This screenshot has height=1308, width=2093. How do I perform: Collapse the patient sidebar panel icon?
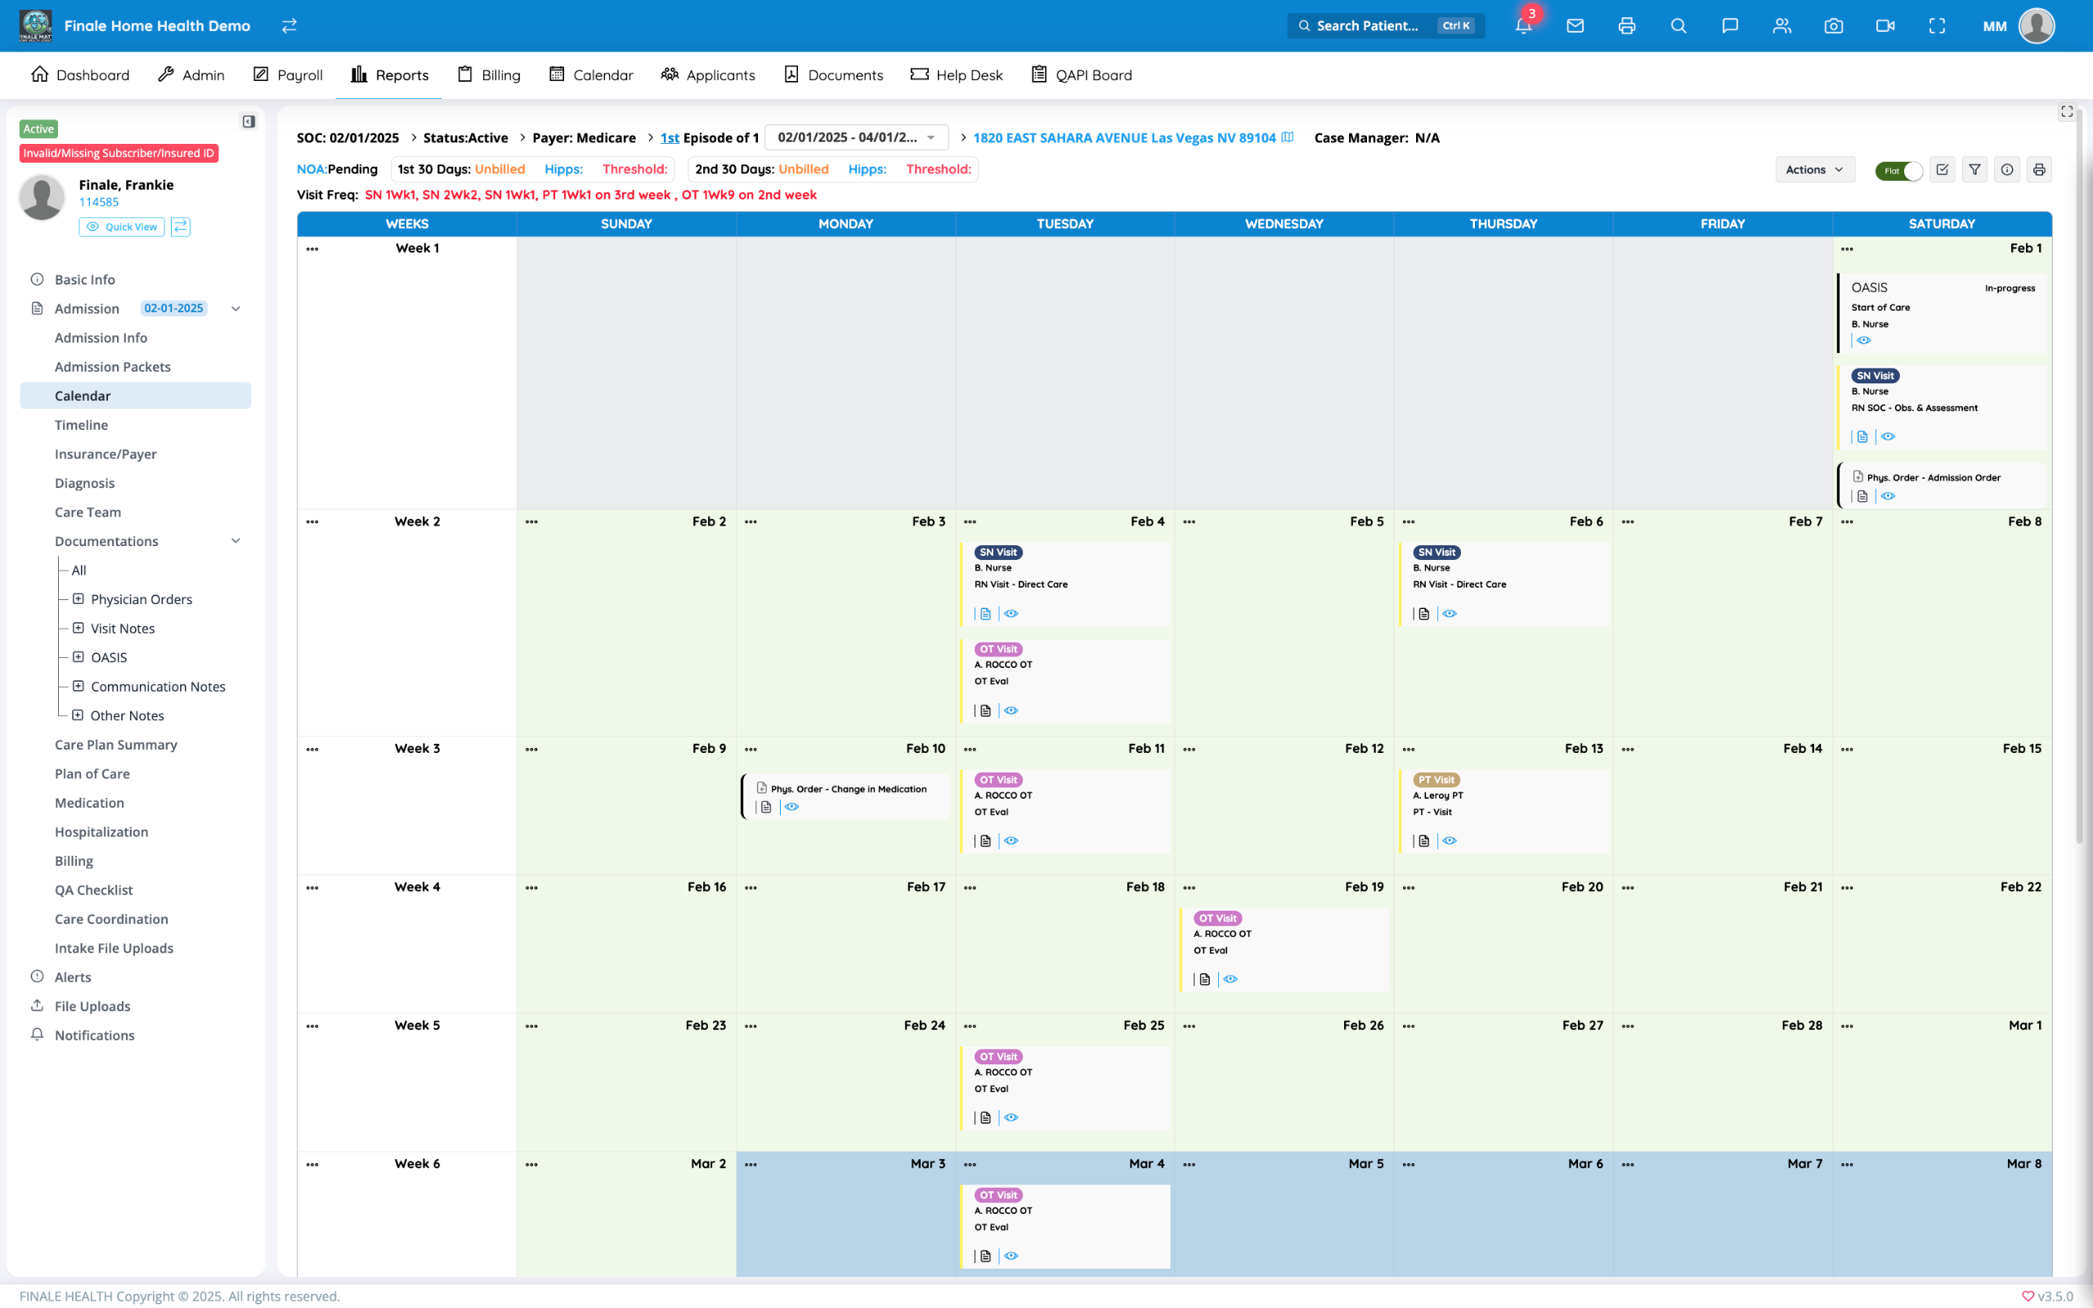(x=249, y=122)
